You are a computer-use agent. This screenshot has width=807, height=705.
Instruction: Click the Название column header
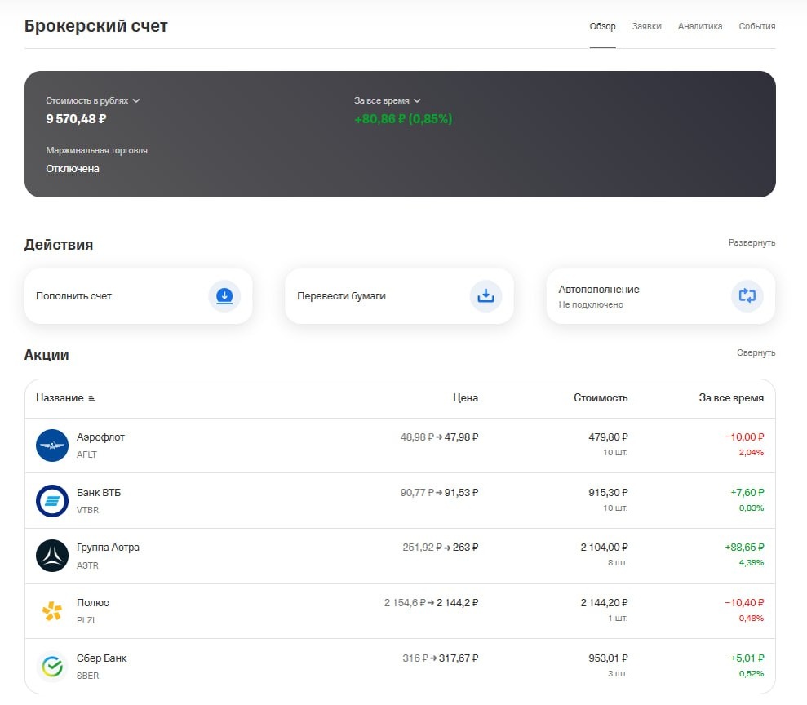click(60, 397)
